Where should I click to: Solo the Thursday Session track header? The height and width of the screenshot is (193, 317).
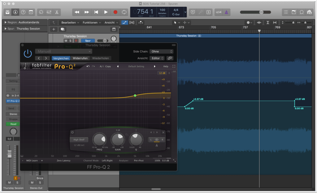[x=70, y=41]
